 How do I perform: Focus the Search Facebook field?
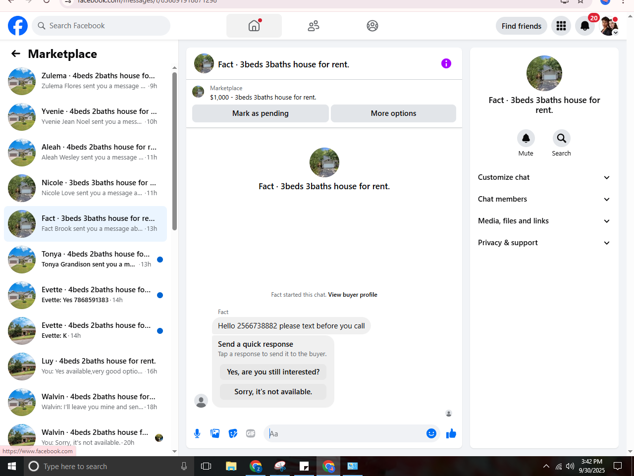point(101,26)
